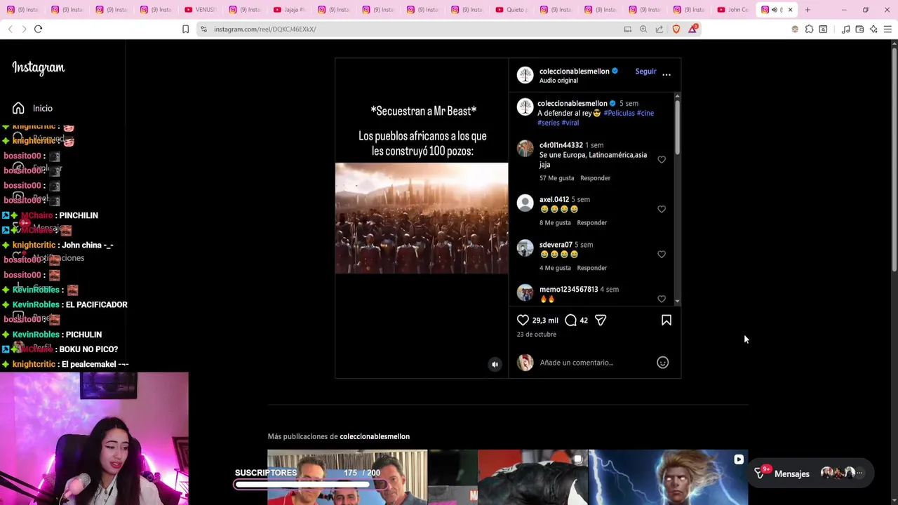898x505 pixels.
Task: View 8 Me gusta on axel.0412 comment
Action: pos(555,223)
